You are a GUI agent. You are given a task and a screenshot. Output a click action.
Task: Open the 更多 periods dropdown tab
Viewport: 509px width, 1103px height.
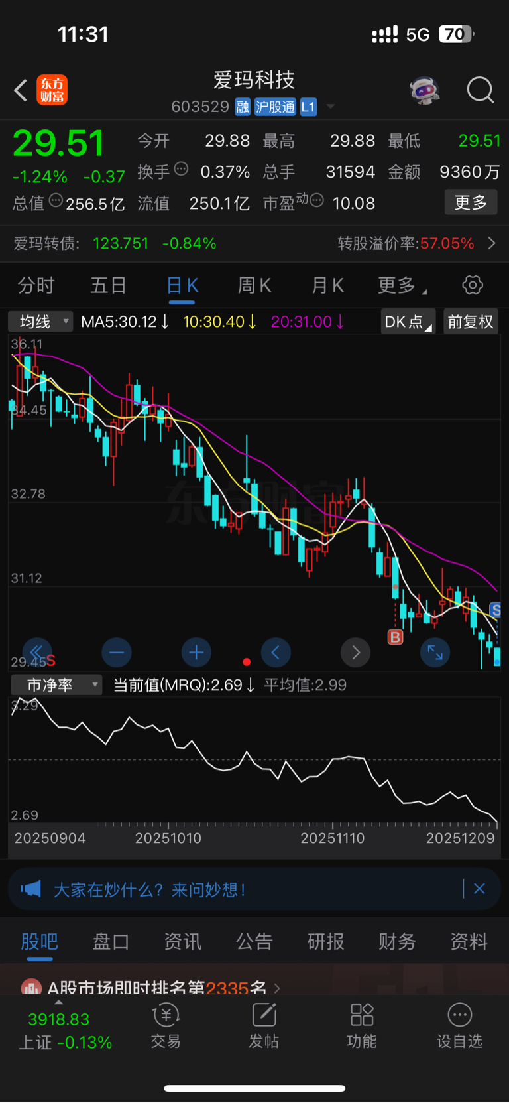(x=402, y=285)
